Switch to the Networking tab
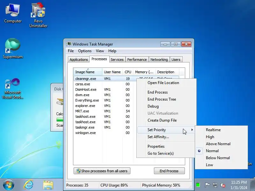This screenshot has height=191, width=255. click(159, 60)
